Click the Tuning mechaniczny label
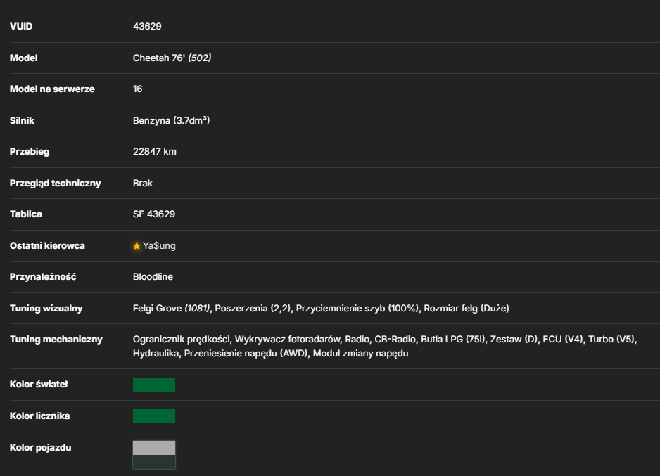The image size is (660, 476). pyautogui.click(x=56, y=340)
